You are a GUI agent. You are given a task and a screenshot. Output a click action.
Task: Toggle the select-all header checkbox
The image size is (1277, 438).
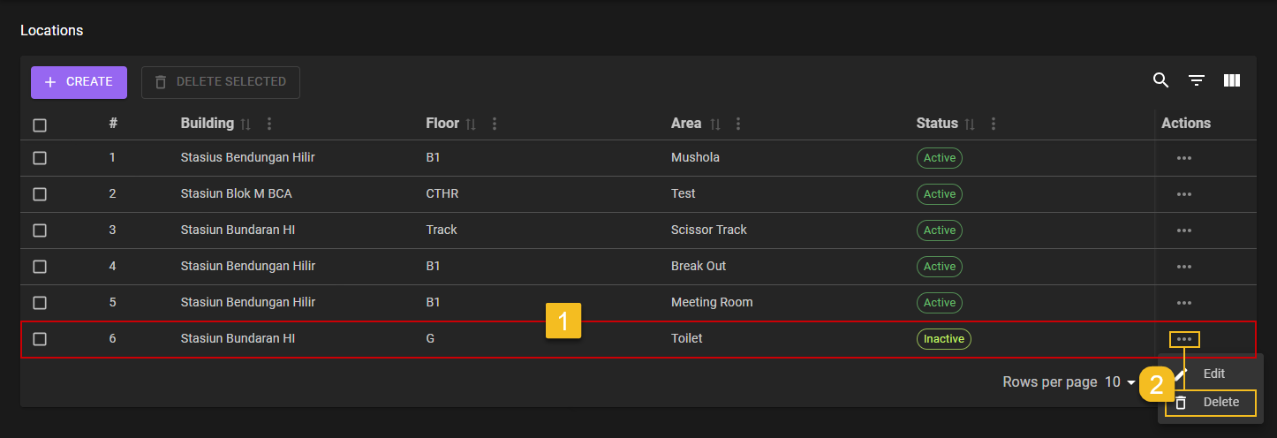(40, 125)
